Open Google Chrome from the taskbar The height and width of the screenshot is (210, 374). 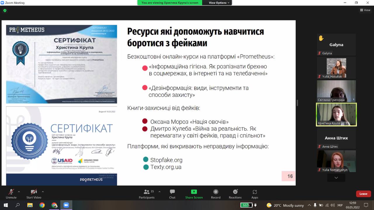(x=42, y=205)
